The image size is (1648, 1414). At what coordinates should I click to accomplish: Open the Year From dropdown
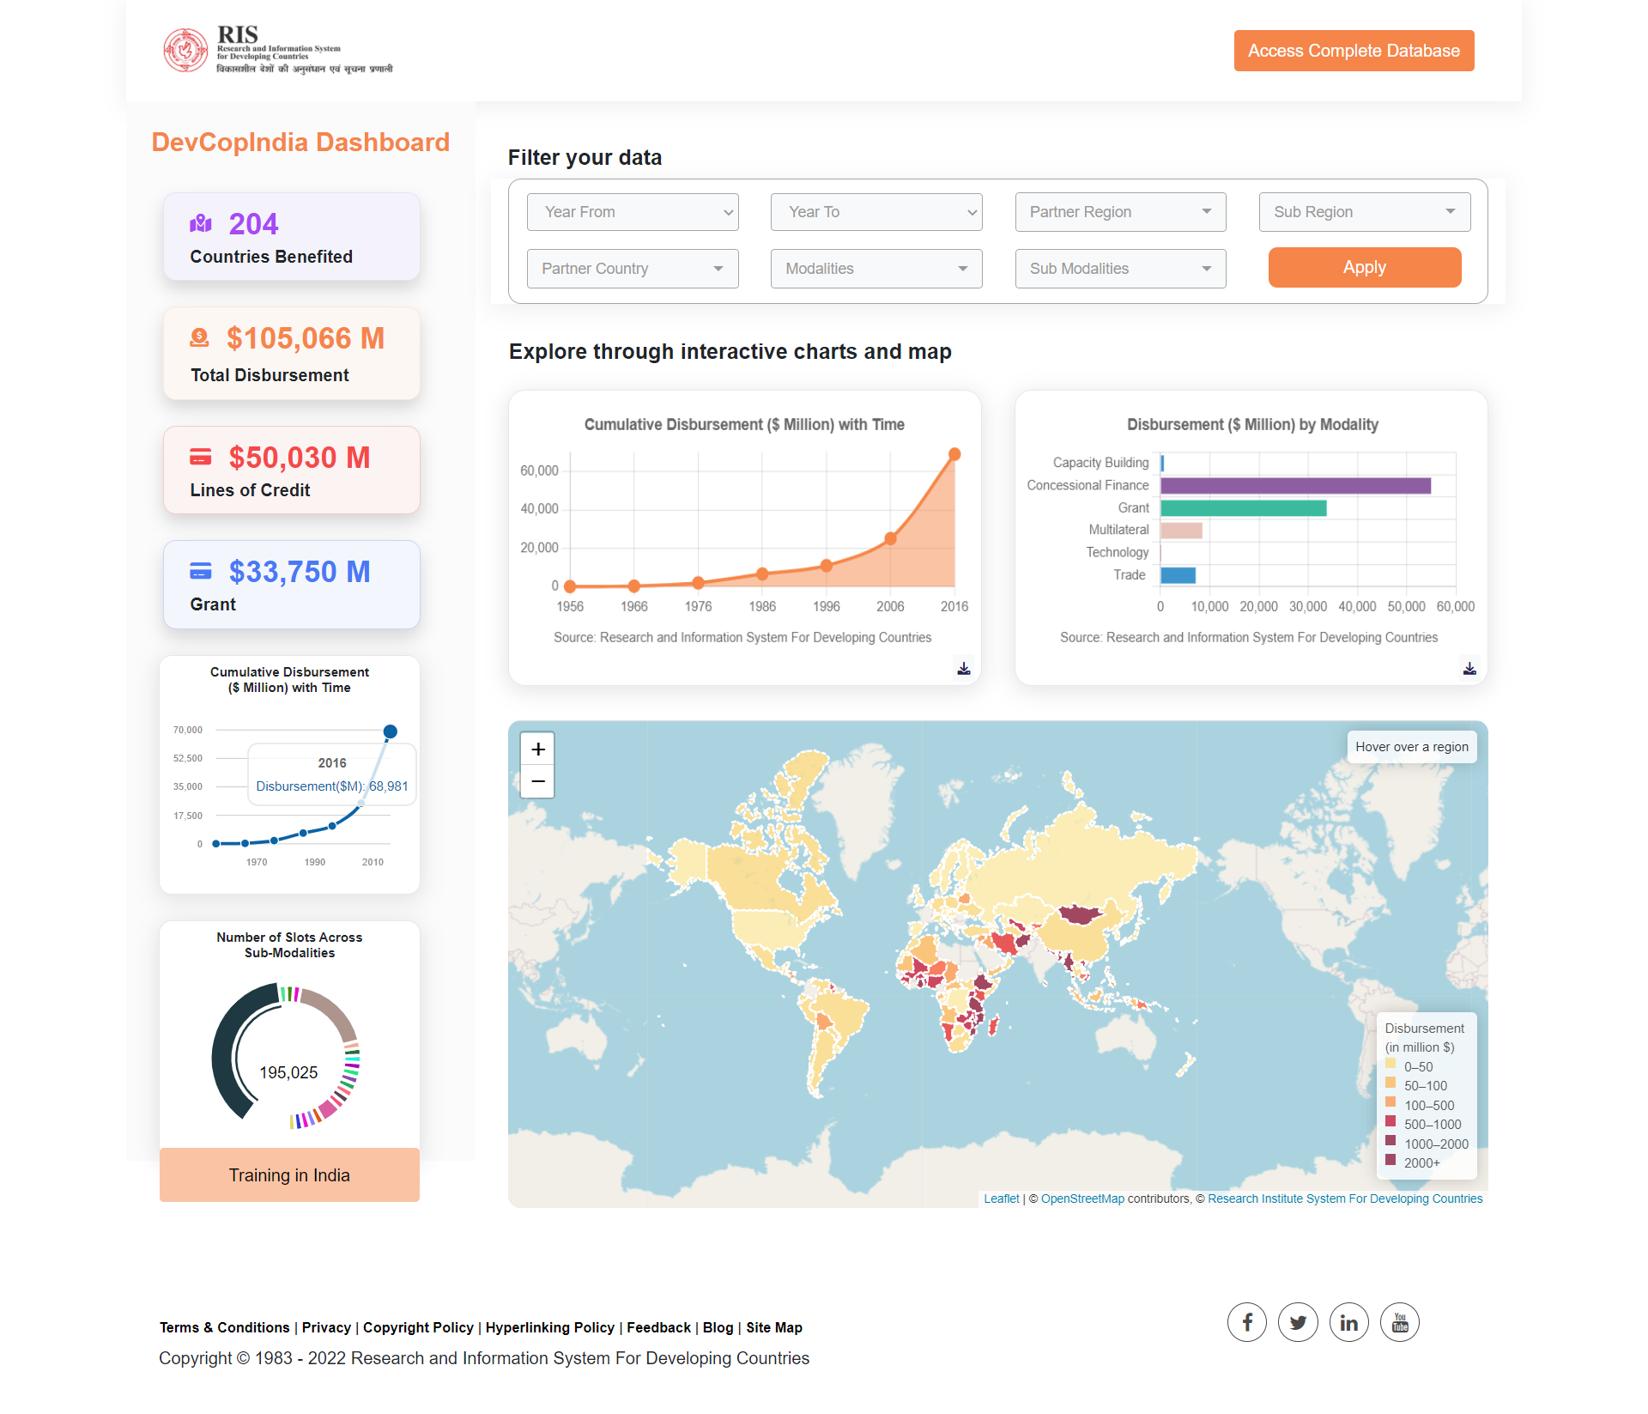click(633, 211)
